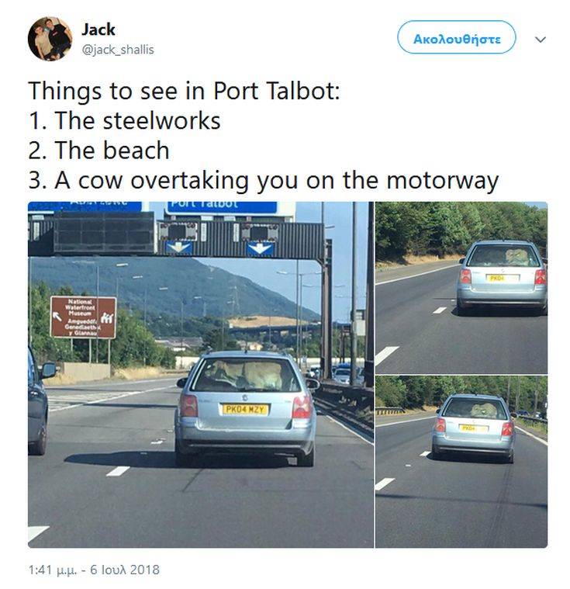Expand the tweet options chevron

click(x=540, y=39)
